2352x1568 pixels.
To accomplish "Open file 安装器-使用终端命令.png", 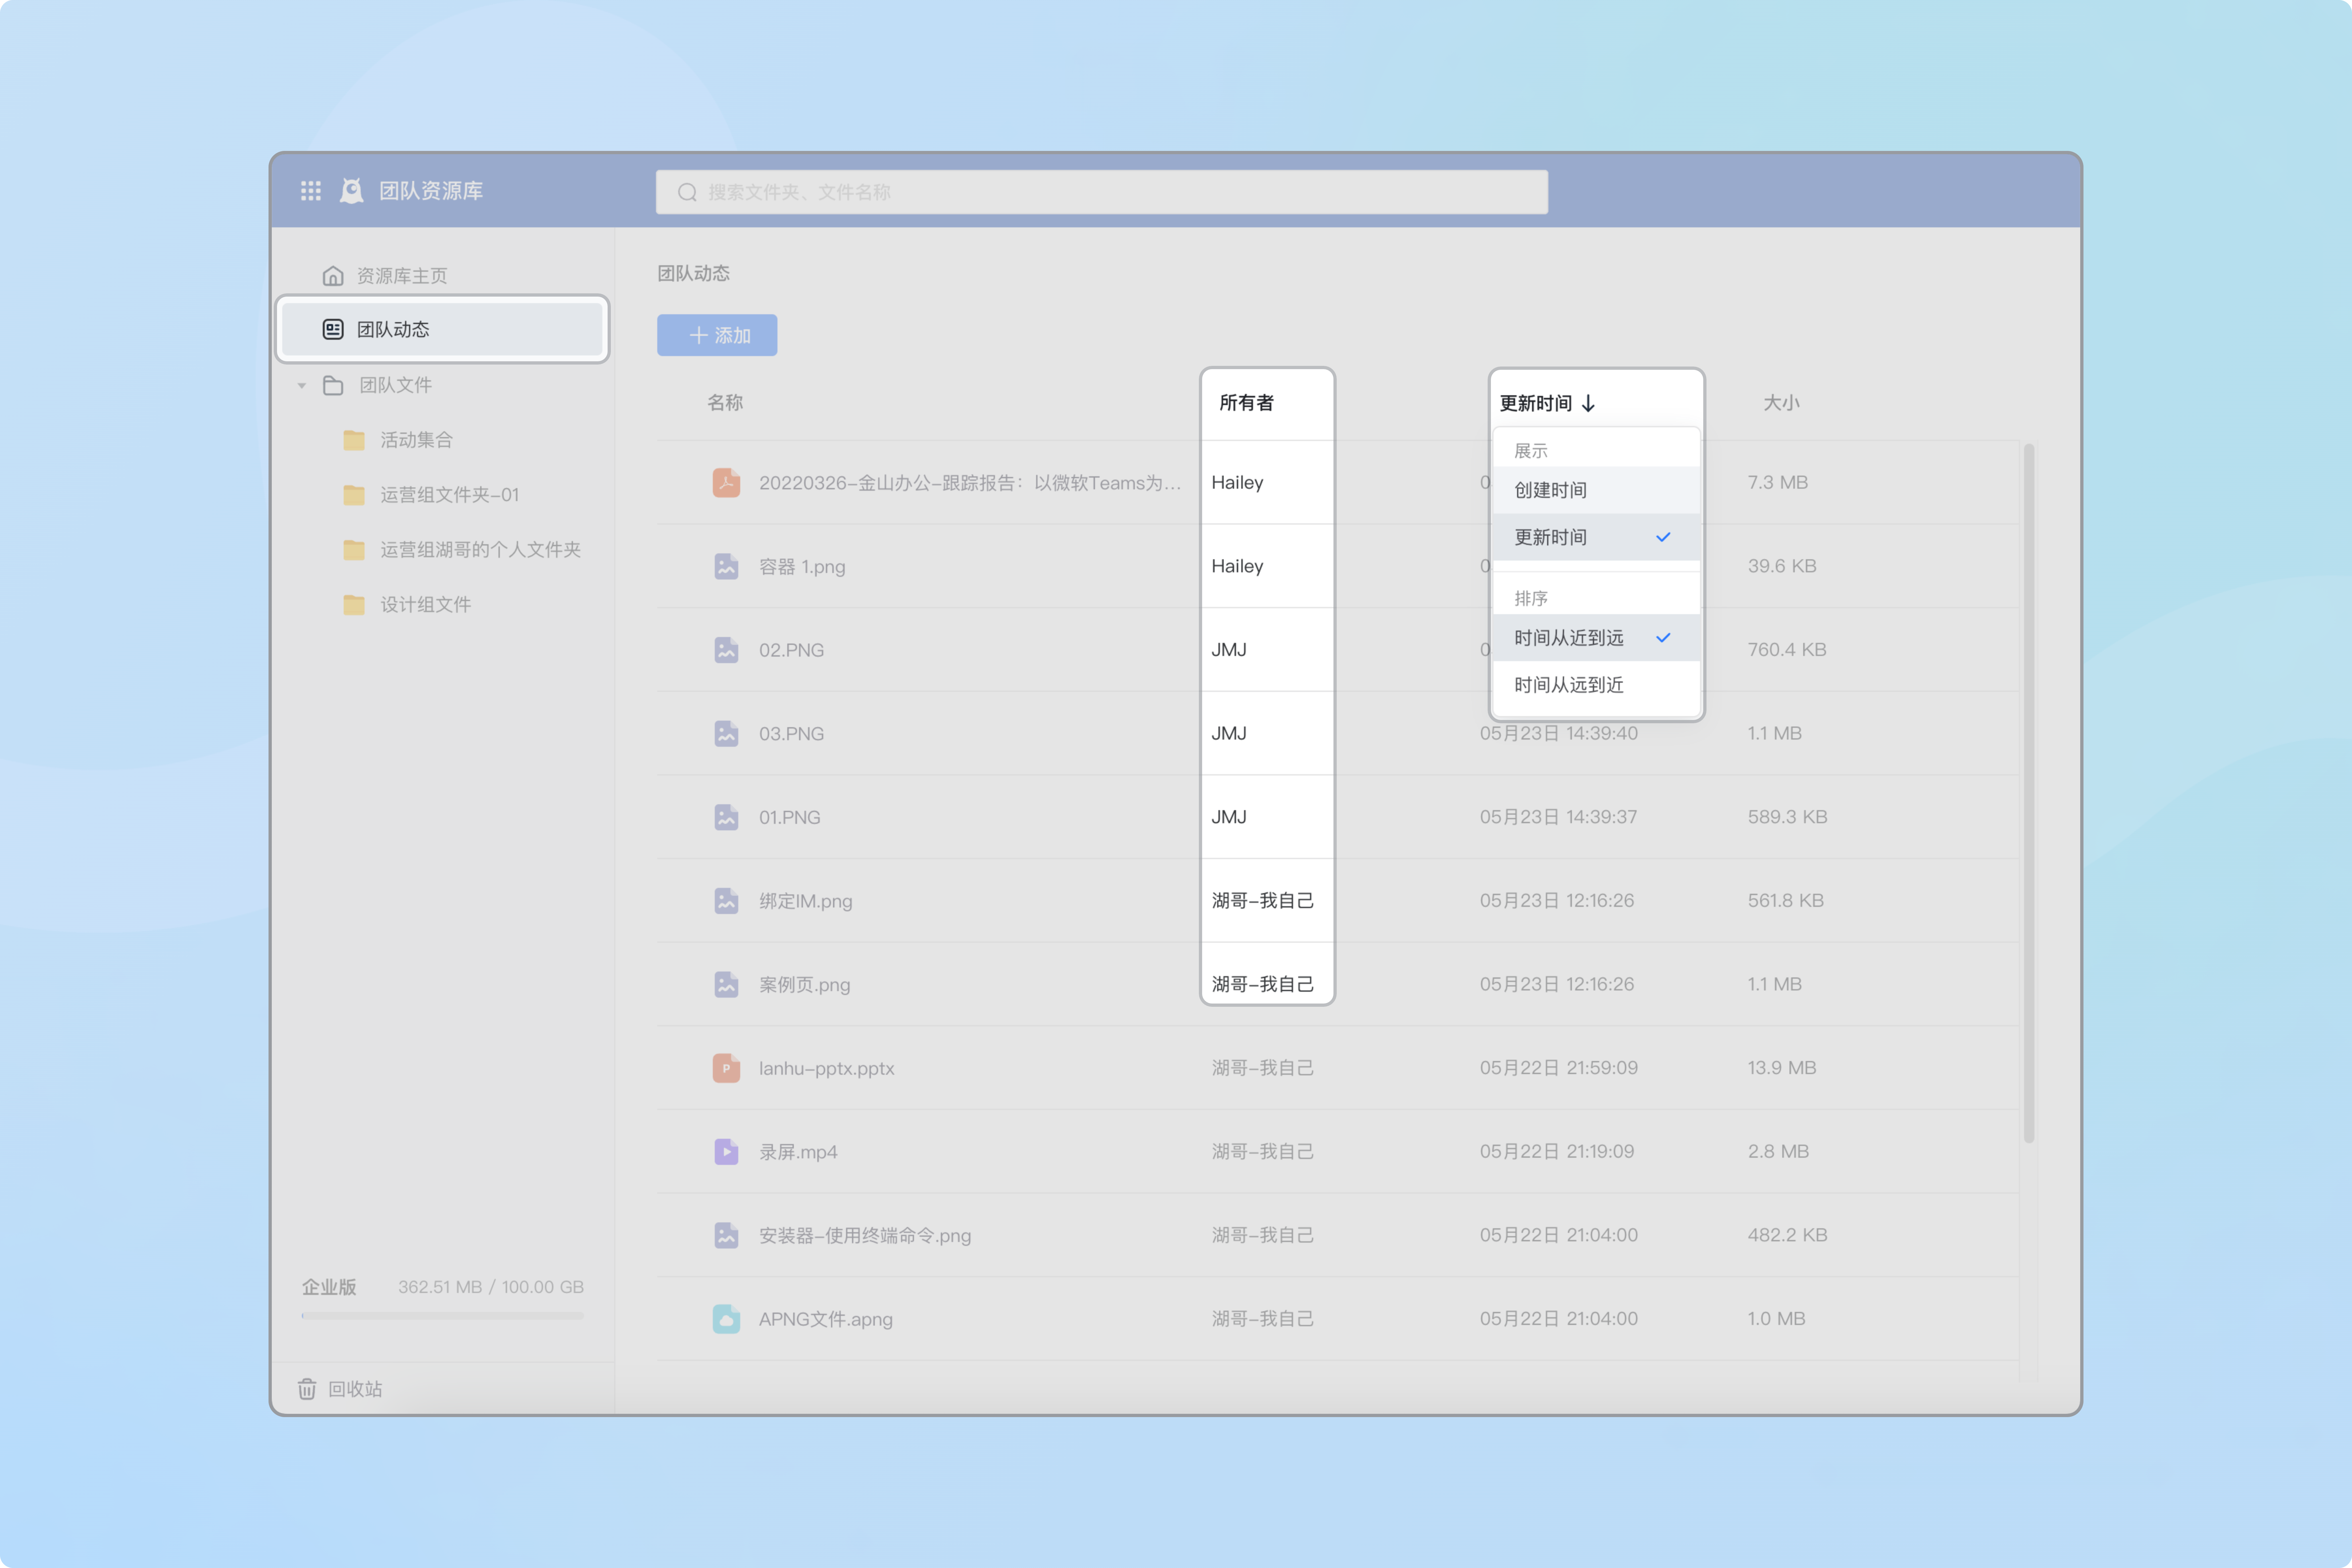I will point(865,1236).
